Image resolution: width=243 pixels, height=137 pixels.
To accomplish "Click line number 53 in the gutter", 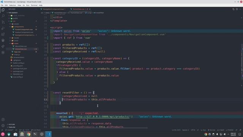I will (45, 100).
